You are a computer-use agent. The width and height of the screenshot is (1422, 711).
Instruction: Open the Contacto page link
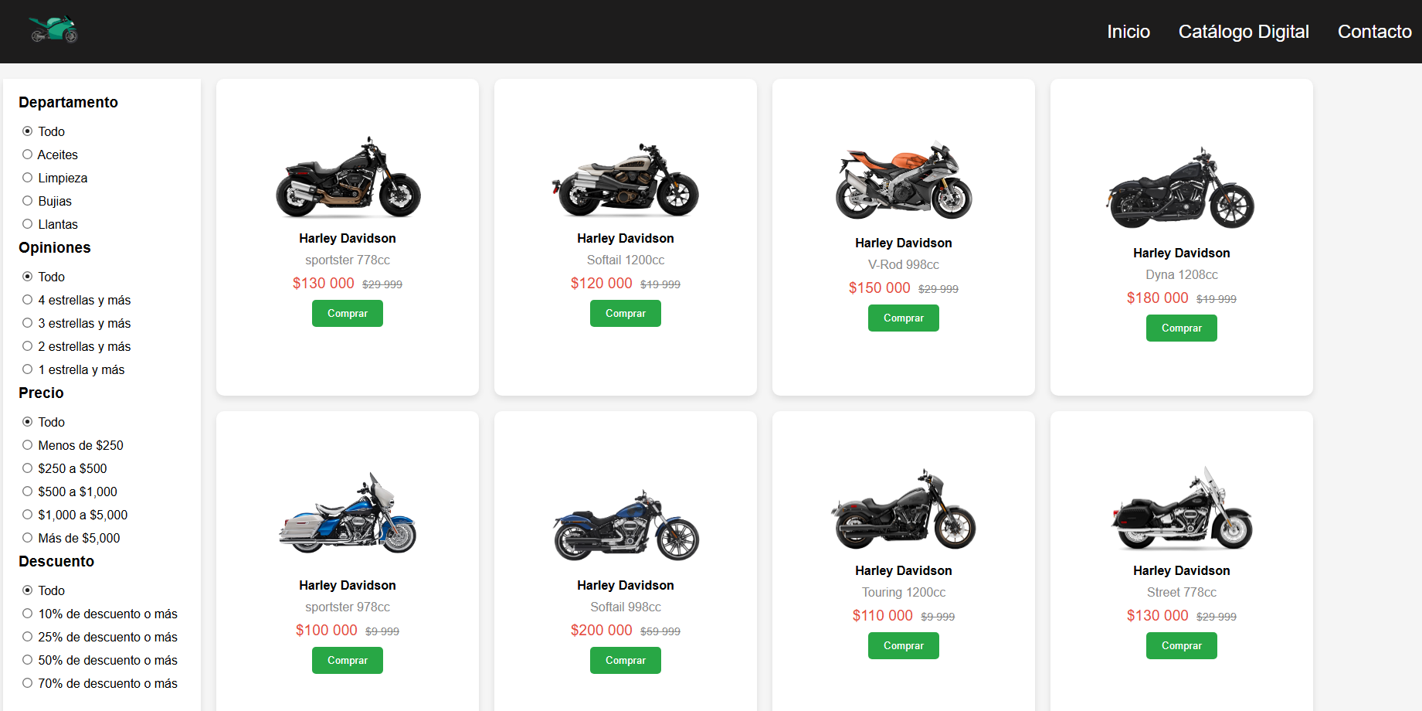click(1375, 32)
